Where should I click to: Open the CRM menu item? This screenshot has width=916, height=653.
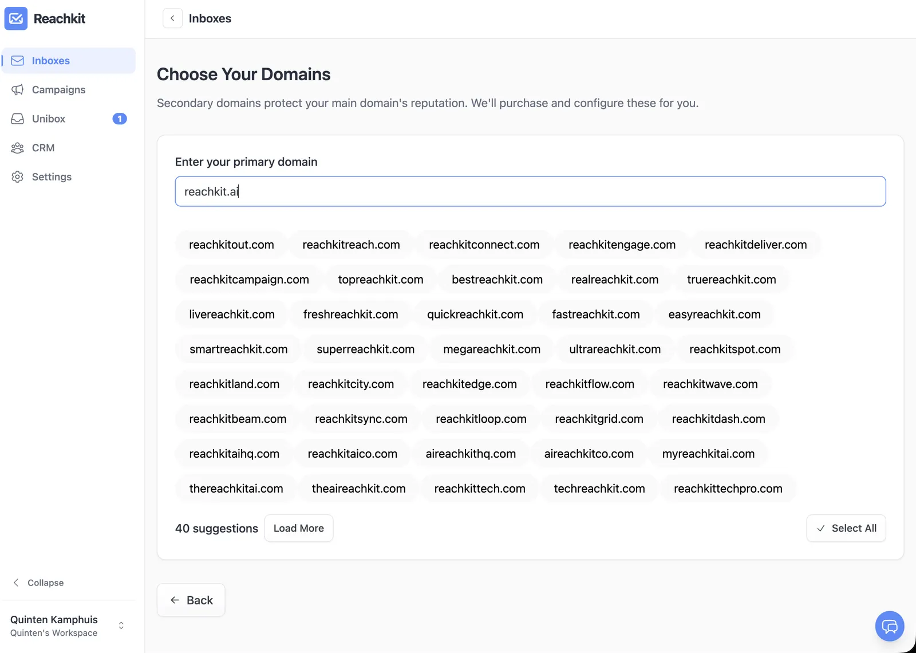pos(69,148)
